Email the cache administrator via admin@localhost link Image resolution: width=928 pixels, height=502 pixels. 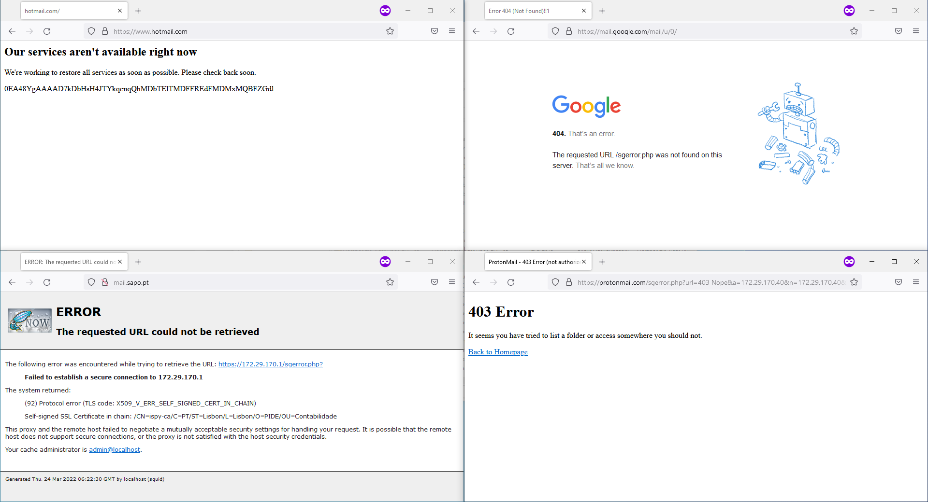pos(114,449)
